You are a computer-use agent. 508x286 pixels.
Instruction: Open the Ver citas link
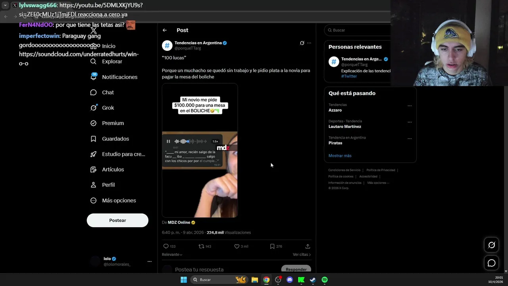click(x=302, y=255)
